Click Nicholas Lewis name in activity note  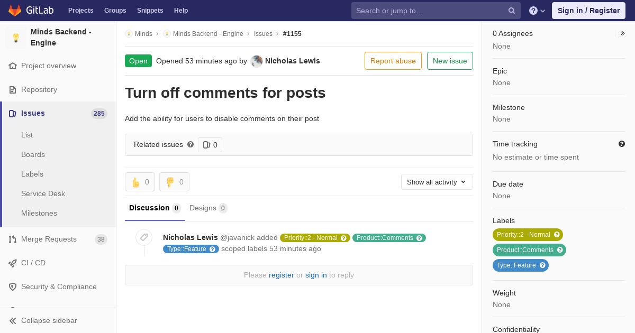[190, 237]
